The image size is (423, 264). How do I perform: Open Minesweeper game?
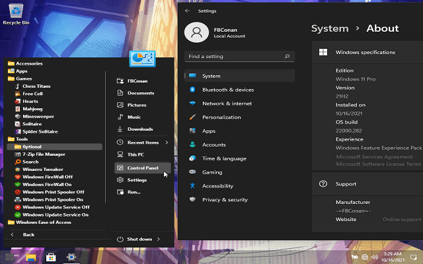pyautogui.click(x=34, y=116)
